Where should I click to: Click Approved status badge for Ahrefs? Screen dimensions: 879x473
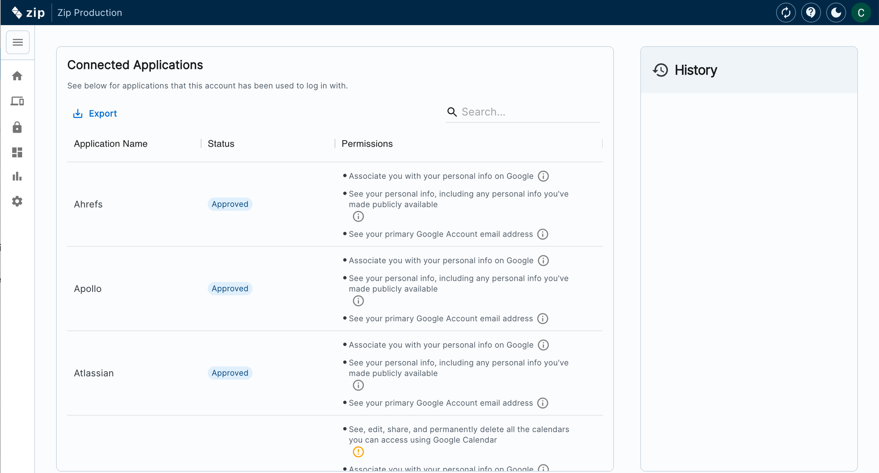pyautogui.click(x=230, y=204)
